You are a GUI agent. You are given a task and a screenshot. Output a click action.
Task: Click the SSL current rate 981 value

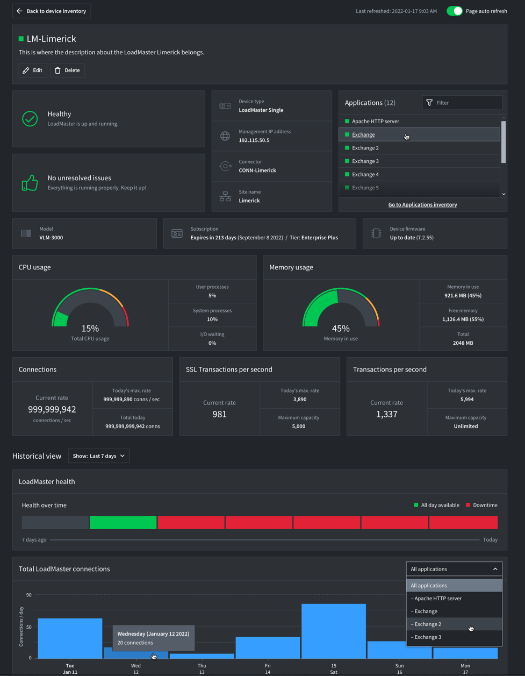point(219,414)
